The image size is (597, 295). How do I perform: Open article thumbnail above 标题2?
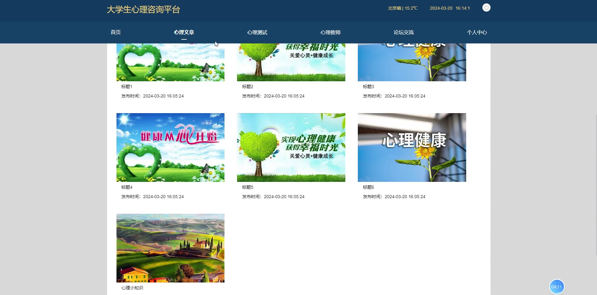pos(291,62)
